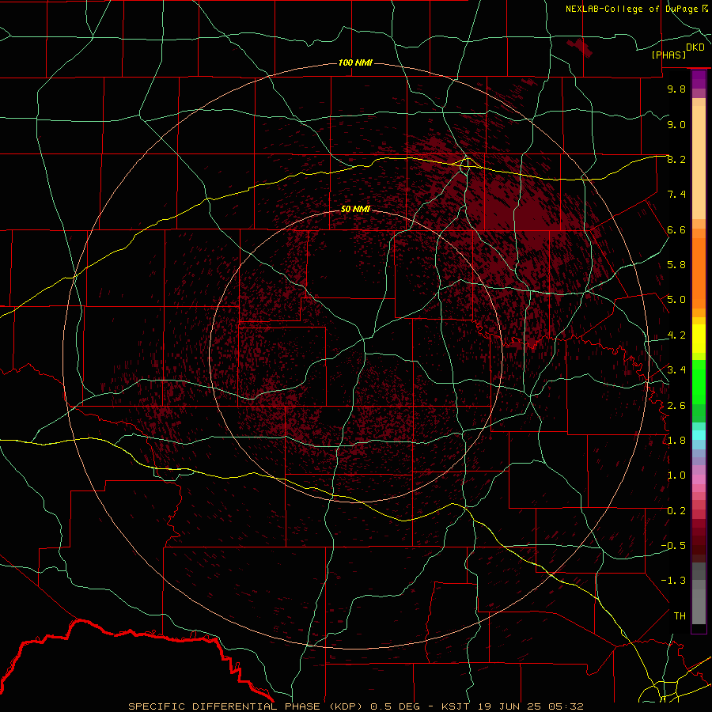Select the 100 NMI range ring label

pyautogui.click(x=355, y=62)
